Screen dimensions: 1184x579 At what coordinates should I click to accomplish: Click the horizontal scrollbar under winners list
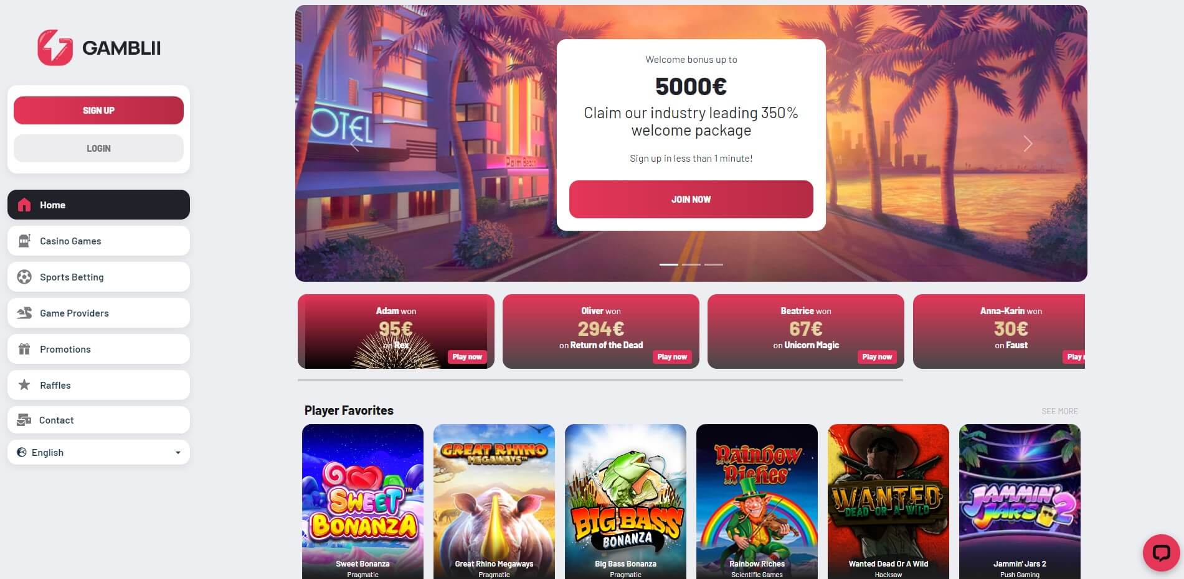click(600, 379)
